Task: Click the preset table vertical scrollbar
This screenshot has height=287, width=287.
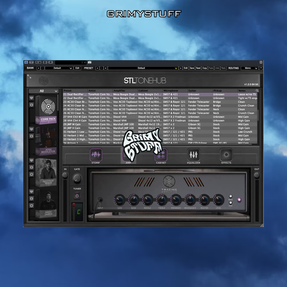Action: pos(258,115)
